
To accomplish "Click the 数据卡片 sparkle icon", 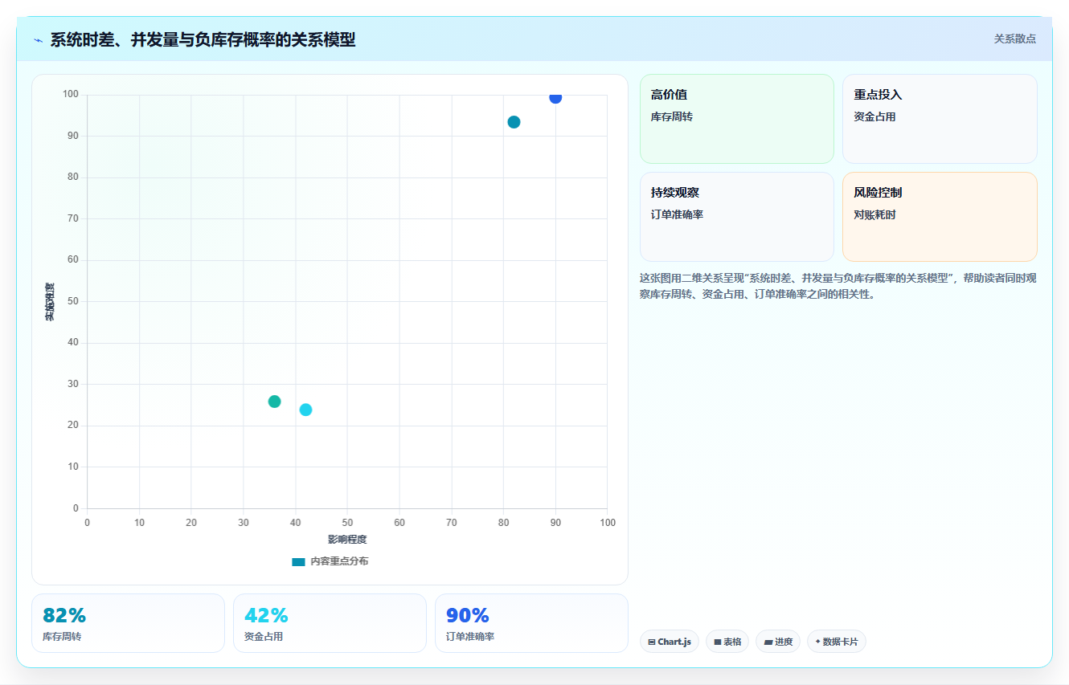I will 817,642.
